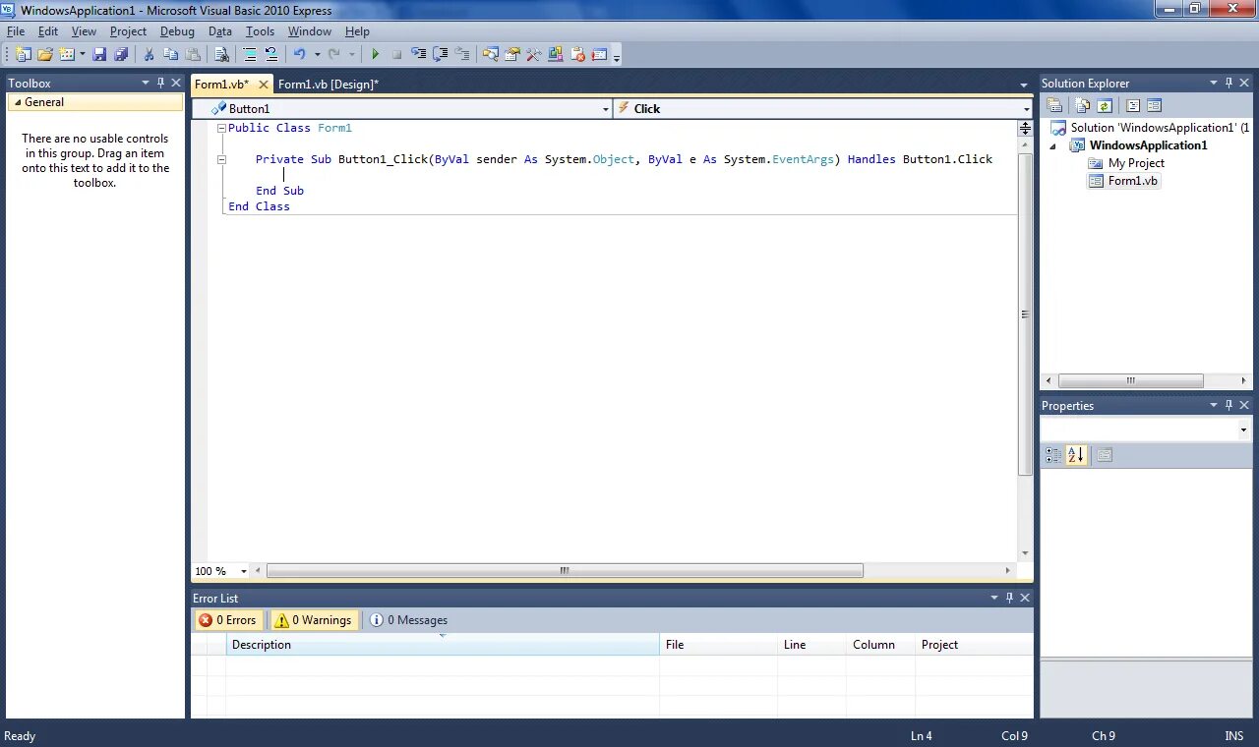Close the Form1.vb* code tab
Image resolution: width=1259 pixels, height=747 pixels.
pyautogui.click(x=263, y=85)
